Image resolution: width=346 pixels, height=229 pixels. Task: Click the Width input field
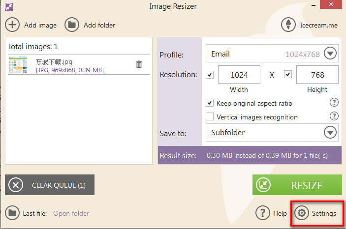click(x=239, y=75)
